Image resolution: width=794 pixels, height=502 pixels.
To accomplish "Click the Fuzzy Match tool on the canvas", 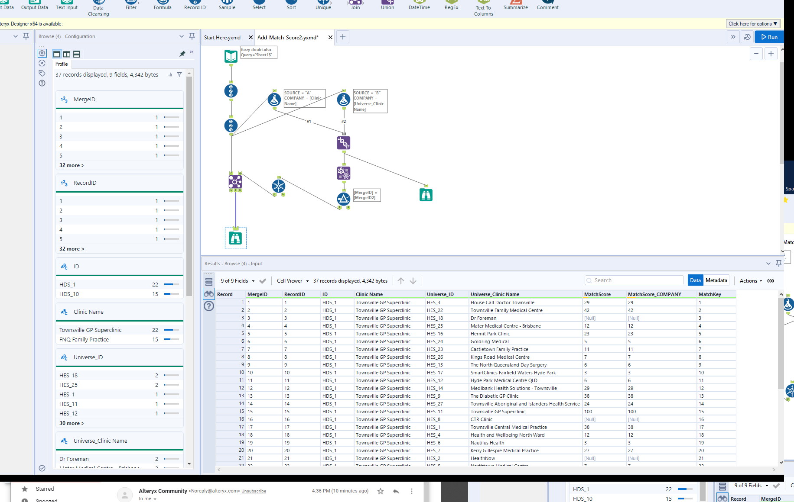I will (343, 143).
